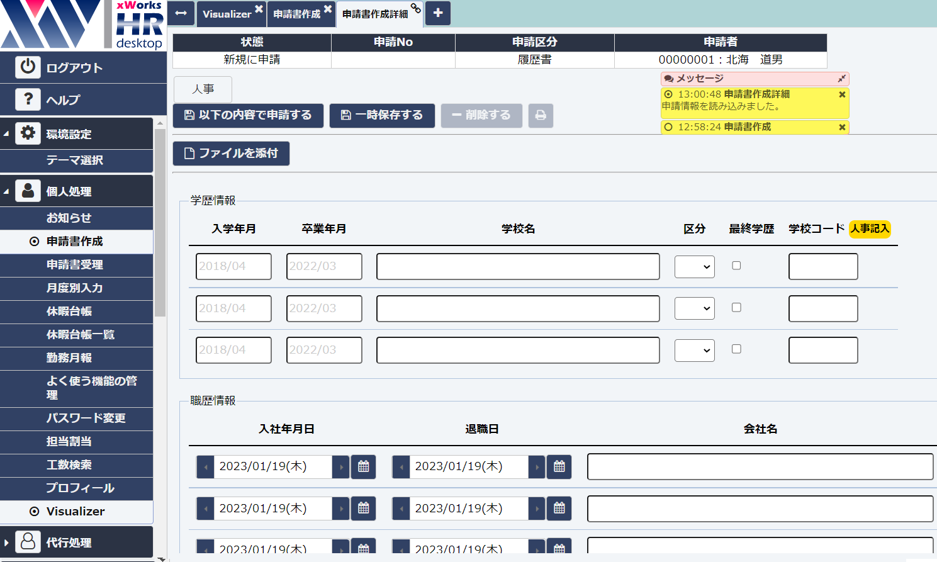Viewport: 937px width, 562px height.
Task: Open 区分 dropdown in second education row
Action: (x=694, y=308)
